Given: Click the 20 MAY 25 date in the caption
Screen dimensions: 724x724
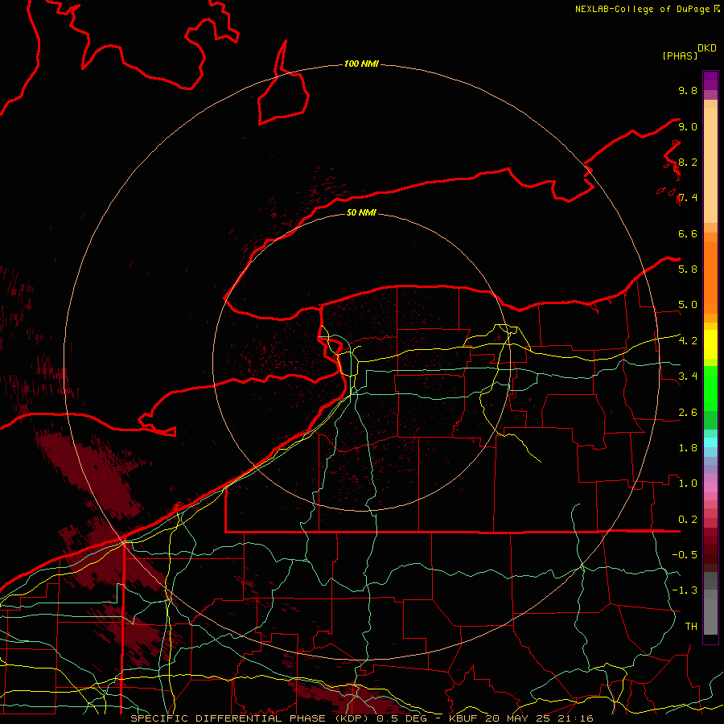Looking at the screenshot, I should [519, 718].
